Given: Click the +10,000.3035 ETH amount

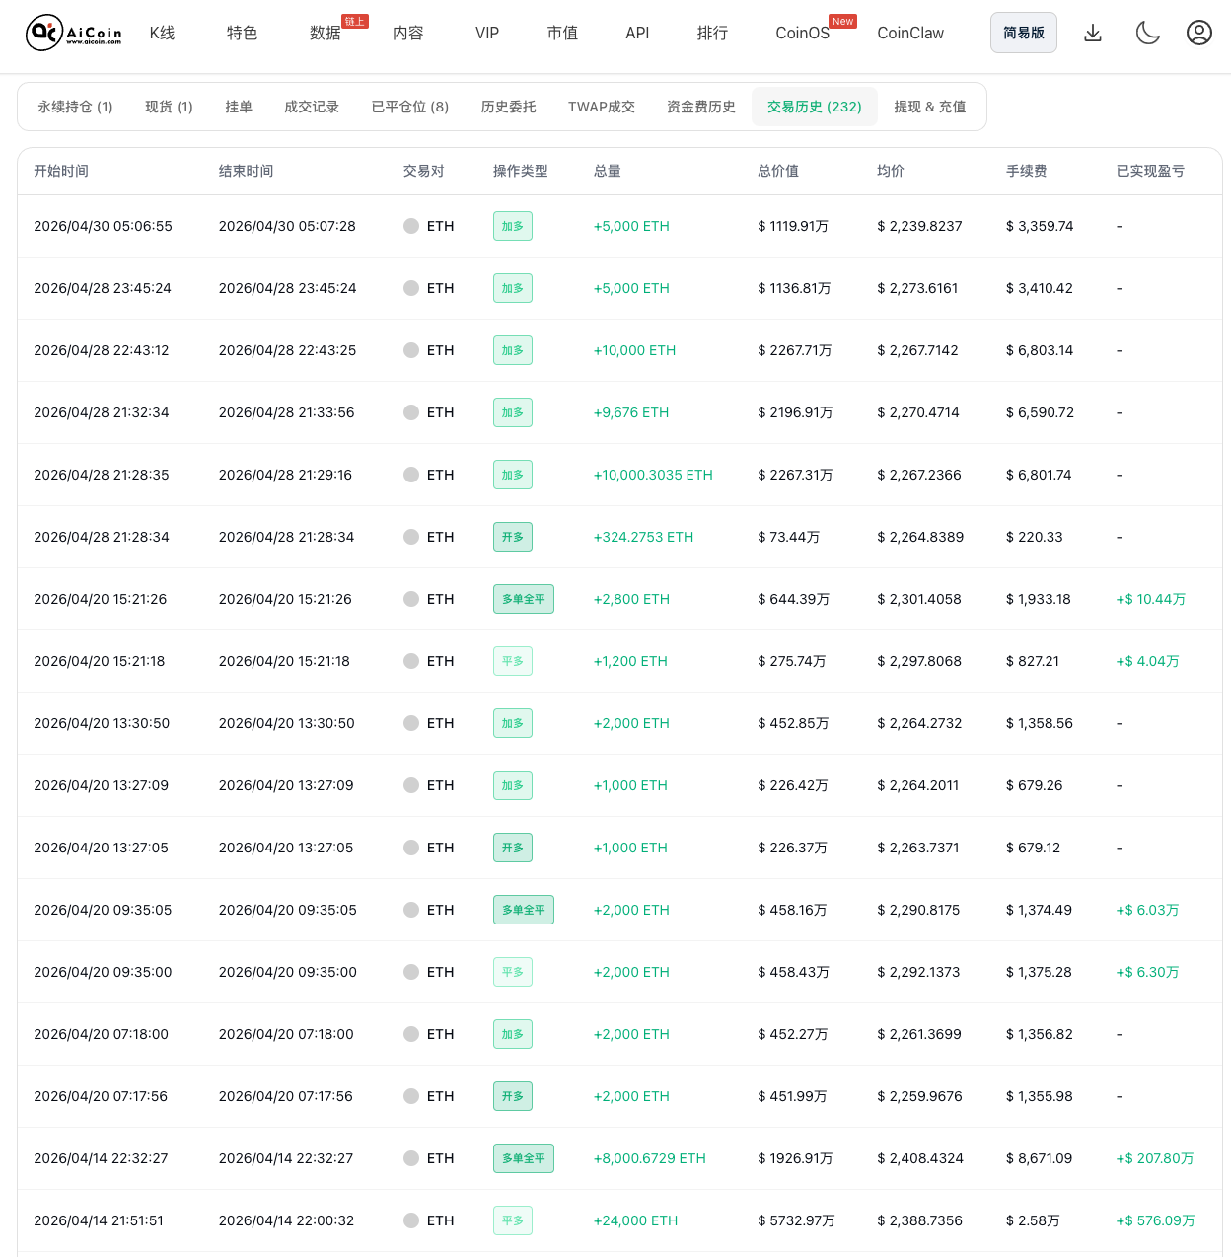Looking at the screenshot, I should [x=653, y=475].
